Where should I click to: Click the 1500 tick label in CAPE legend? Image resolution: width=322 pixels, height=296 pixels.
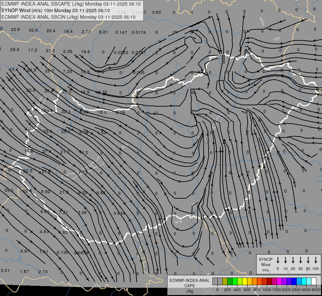click(x=276, y=290)
